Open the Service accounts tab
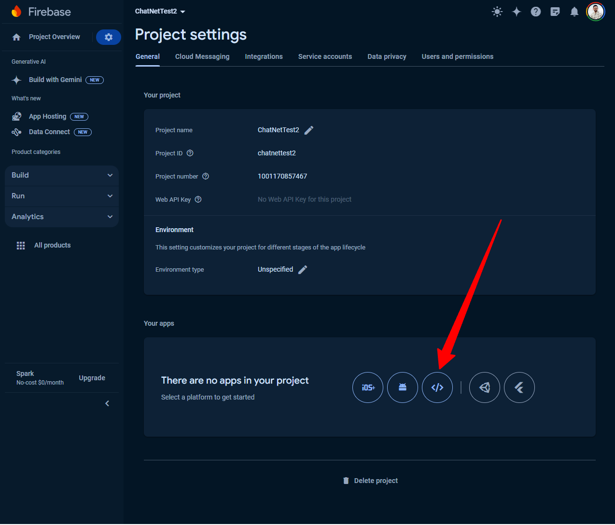Image resolution: width=615 pixels, height=525 pixels. (325, 56)
